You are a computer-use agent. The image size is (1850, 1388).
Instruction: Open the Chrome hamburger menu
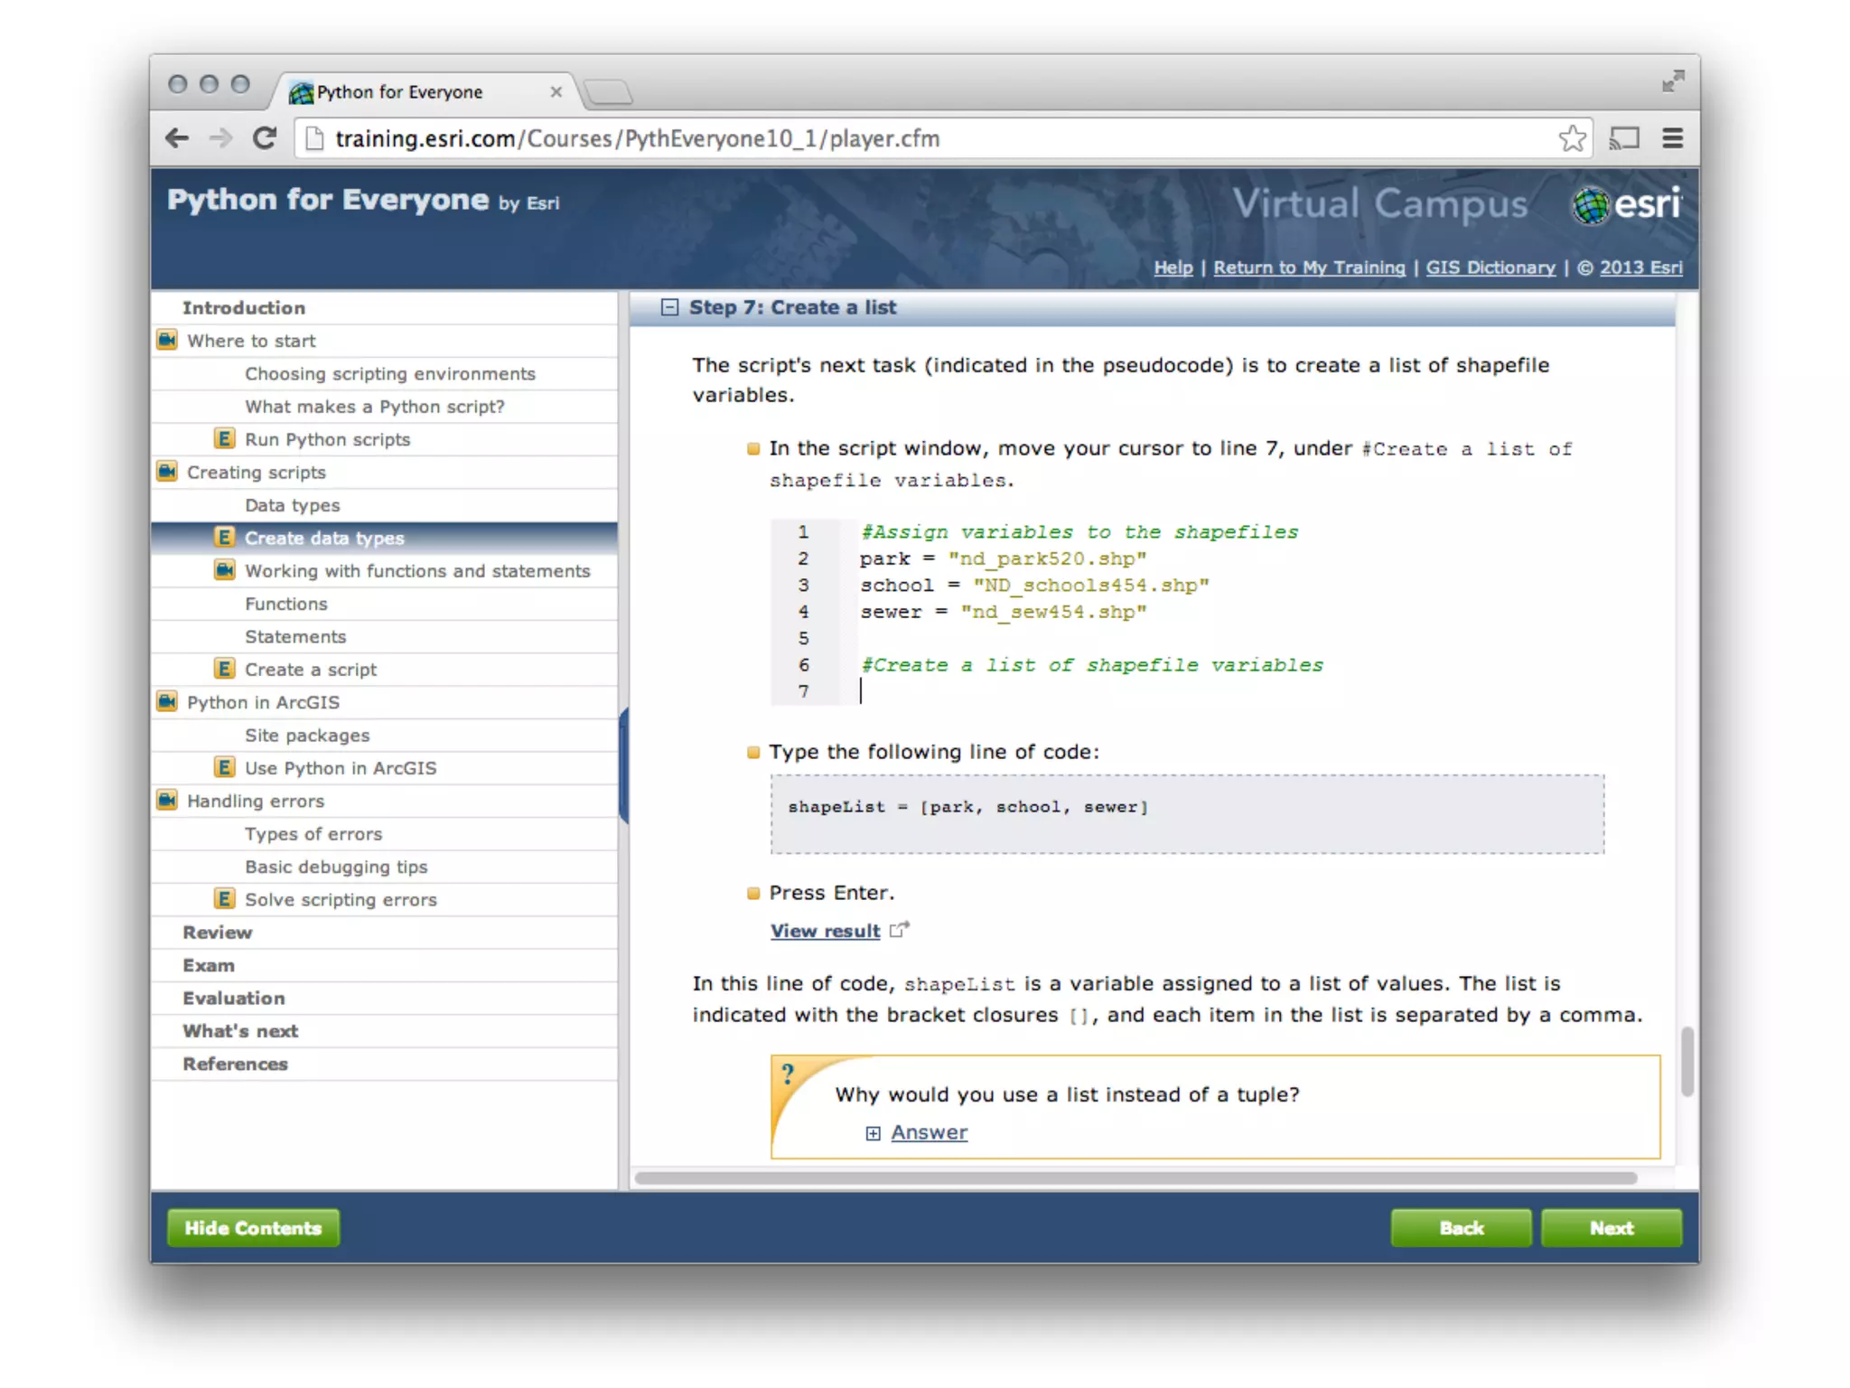(x=1672, y=138)
